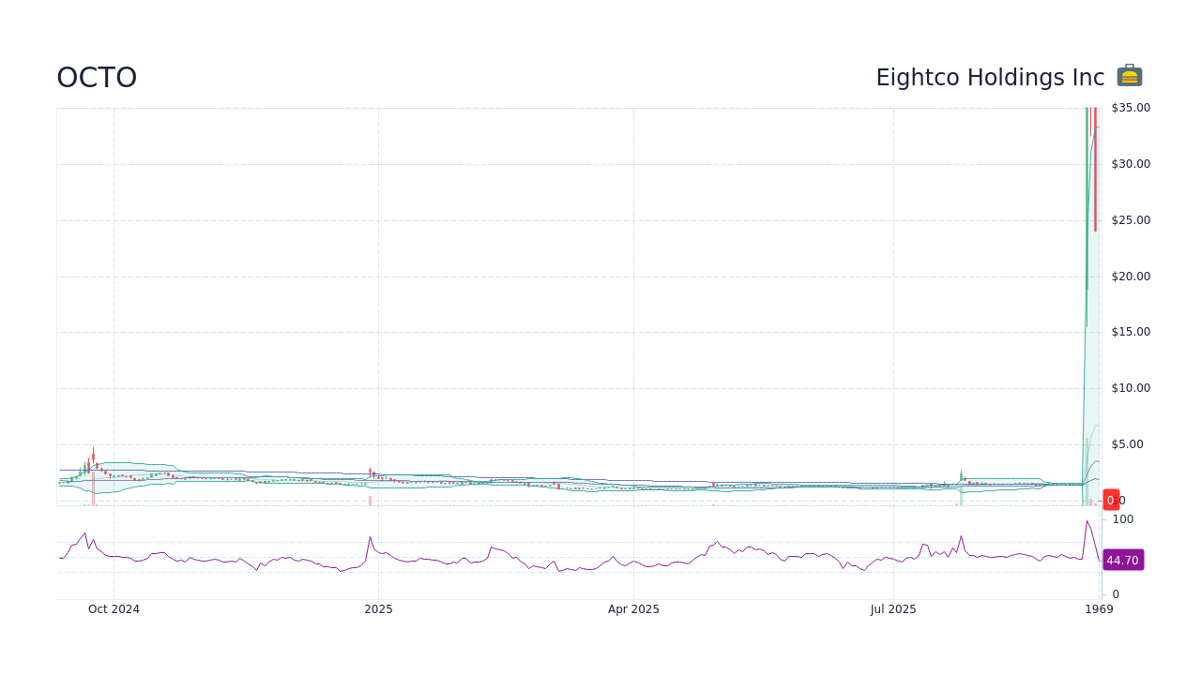Viewport: 1201px width, 675px height.
Task: Click the briefcase emoji beside the company name
Action: 1129,75
